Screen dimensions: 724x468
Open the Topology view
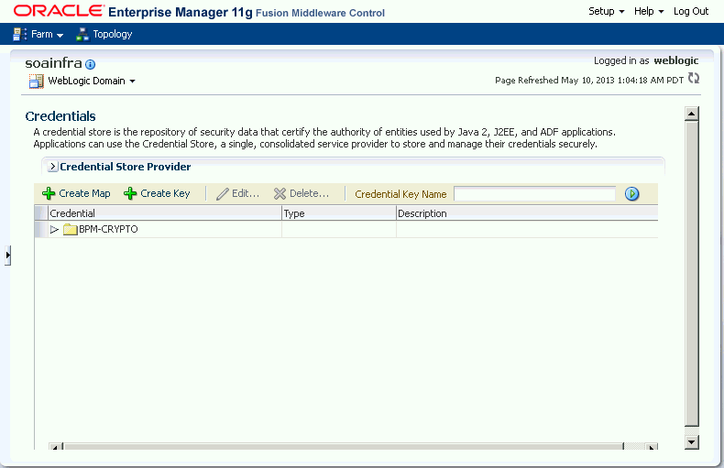pyautogui.click(x=112, y=34)
